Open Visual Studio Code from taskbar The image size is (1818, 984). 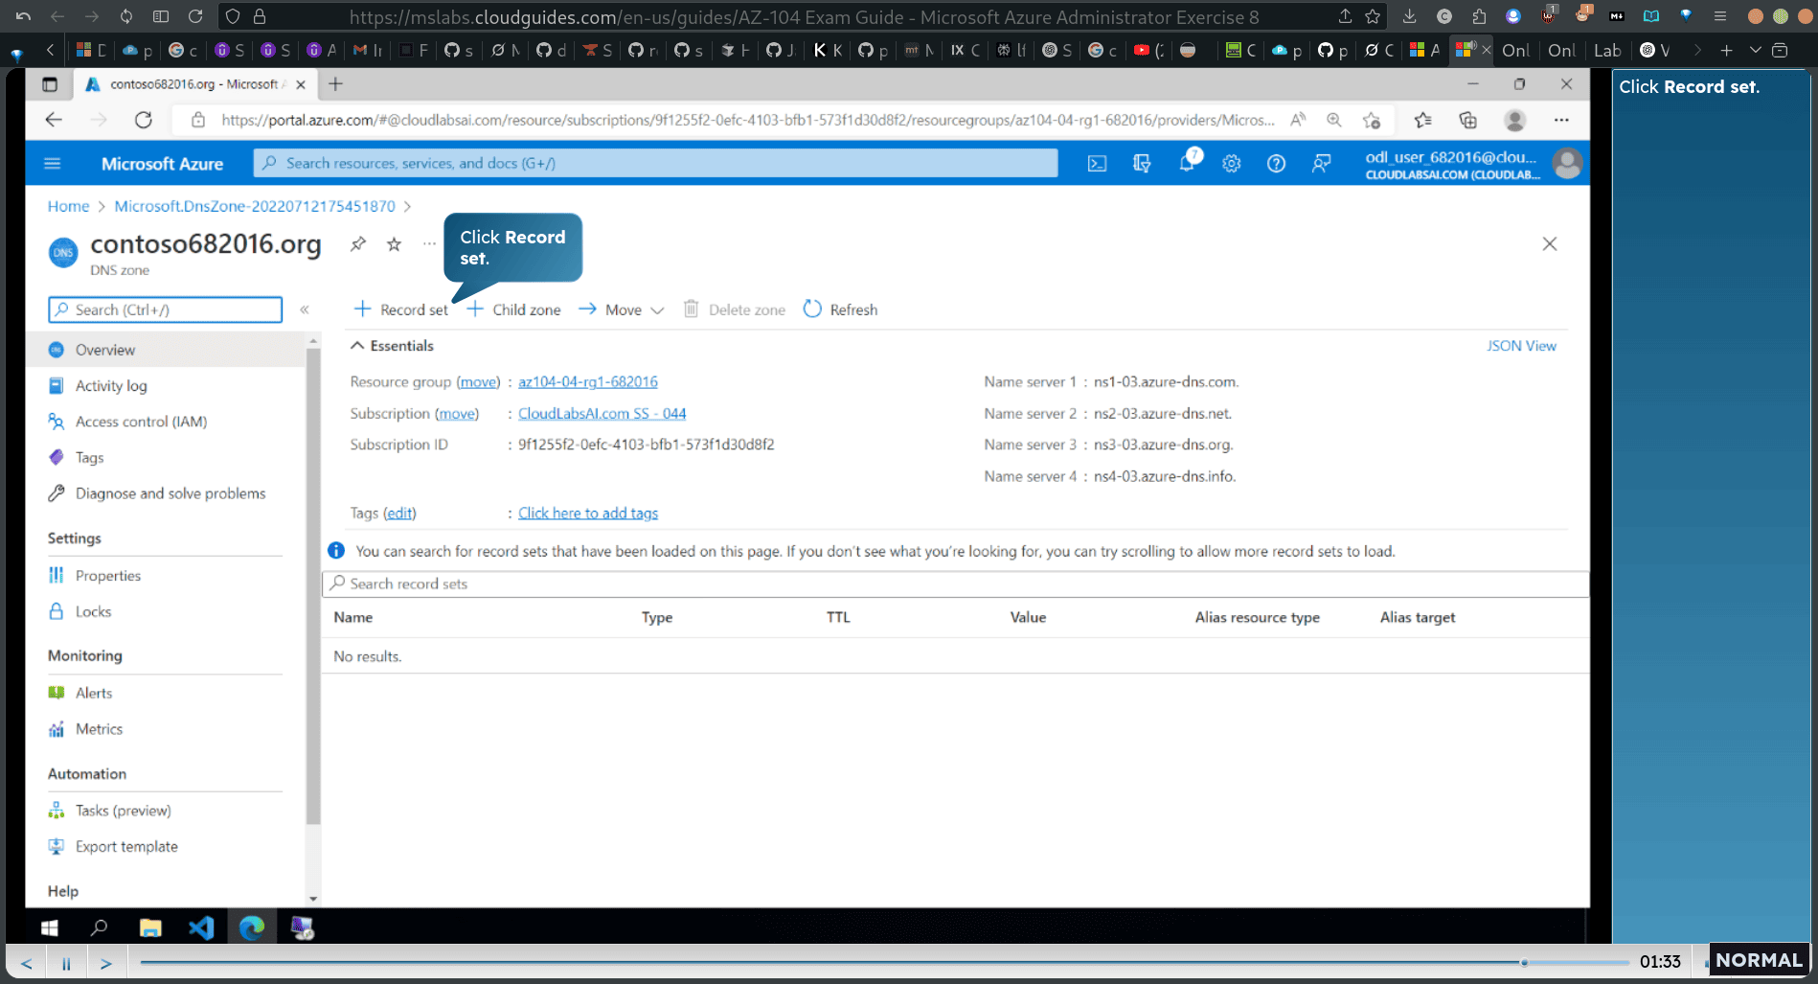click(x=201, y=927)
